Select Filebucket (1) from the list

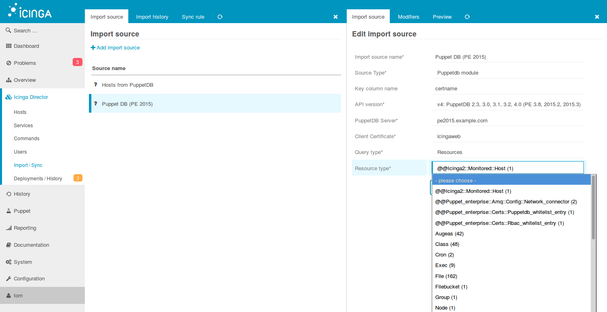[511, 286]
